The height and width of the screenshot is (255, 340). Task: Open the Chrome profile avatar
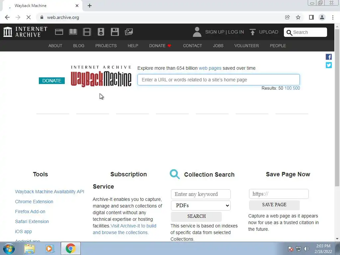[x=322, y=17]
